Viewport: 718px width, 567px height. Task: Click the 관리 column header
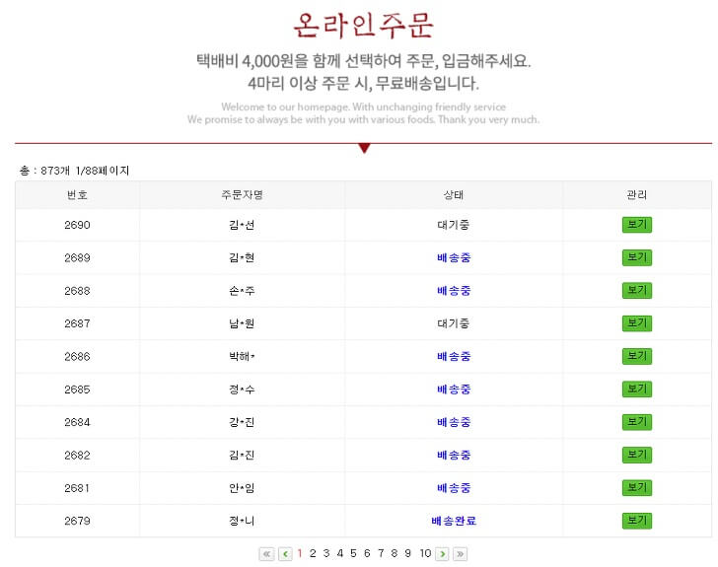[636, 195]
